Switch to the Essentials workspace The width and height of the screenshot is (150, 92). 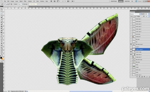[114, 1]
